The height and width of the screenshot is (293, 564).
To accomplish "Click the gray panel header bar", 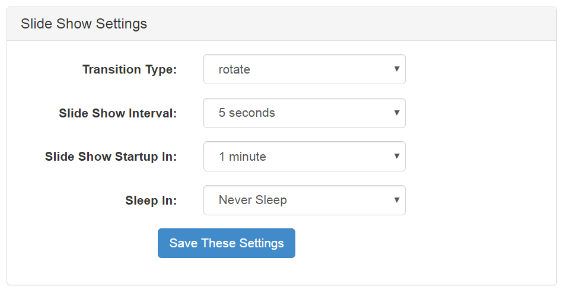I will pyautogui.click(x=282, y=24).
